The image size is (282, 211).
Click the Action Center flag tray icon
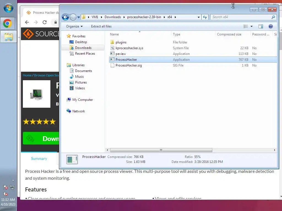(6, 187)
